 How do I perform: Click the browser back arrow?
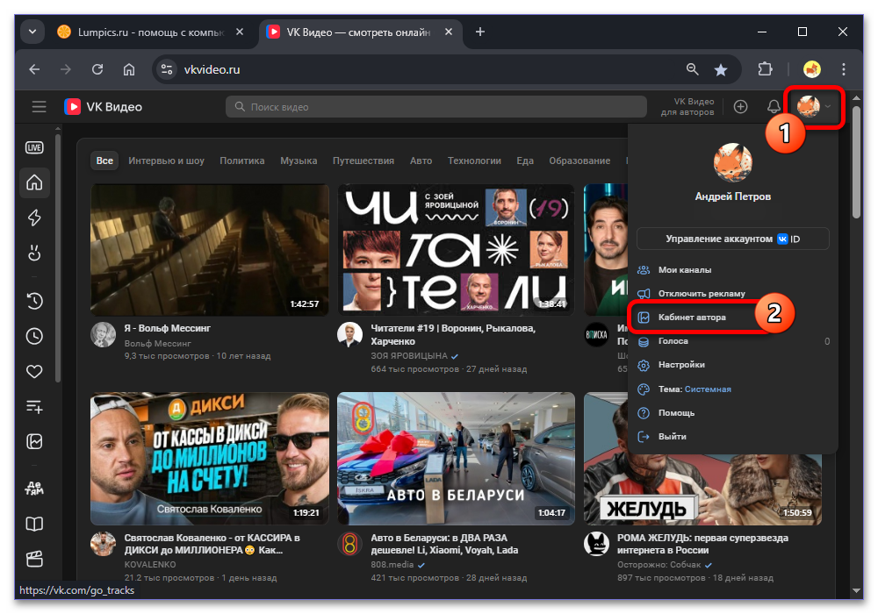pos(35,69)
